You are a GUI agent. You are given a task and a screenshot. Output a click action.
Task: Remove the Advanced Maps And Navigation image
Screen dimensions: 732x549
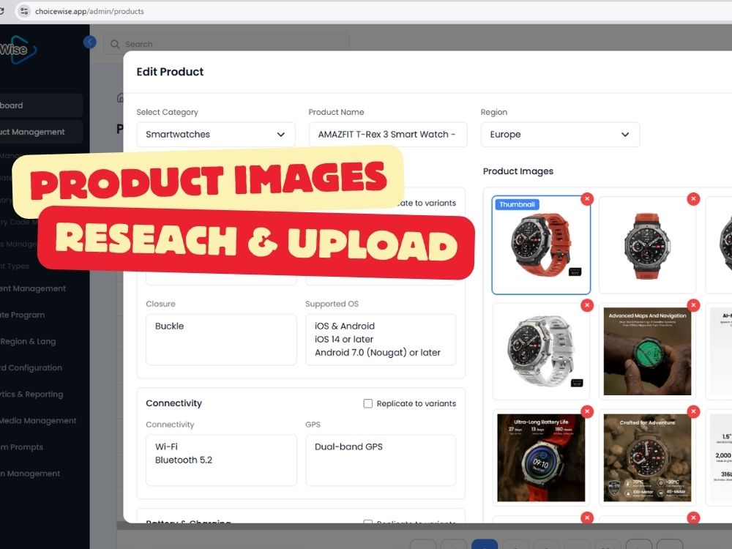[x=693, y=305]
